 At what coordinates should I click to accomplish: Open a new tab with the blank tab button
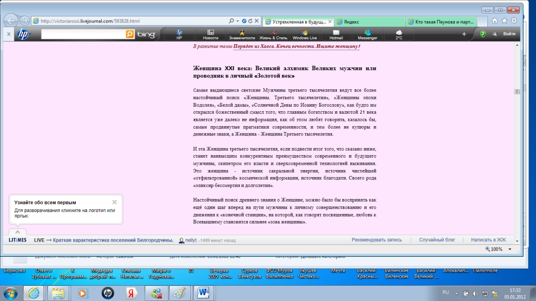(x=482, y=21)
